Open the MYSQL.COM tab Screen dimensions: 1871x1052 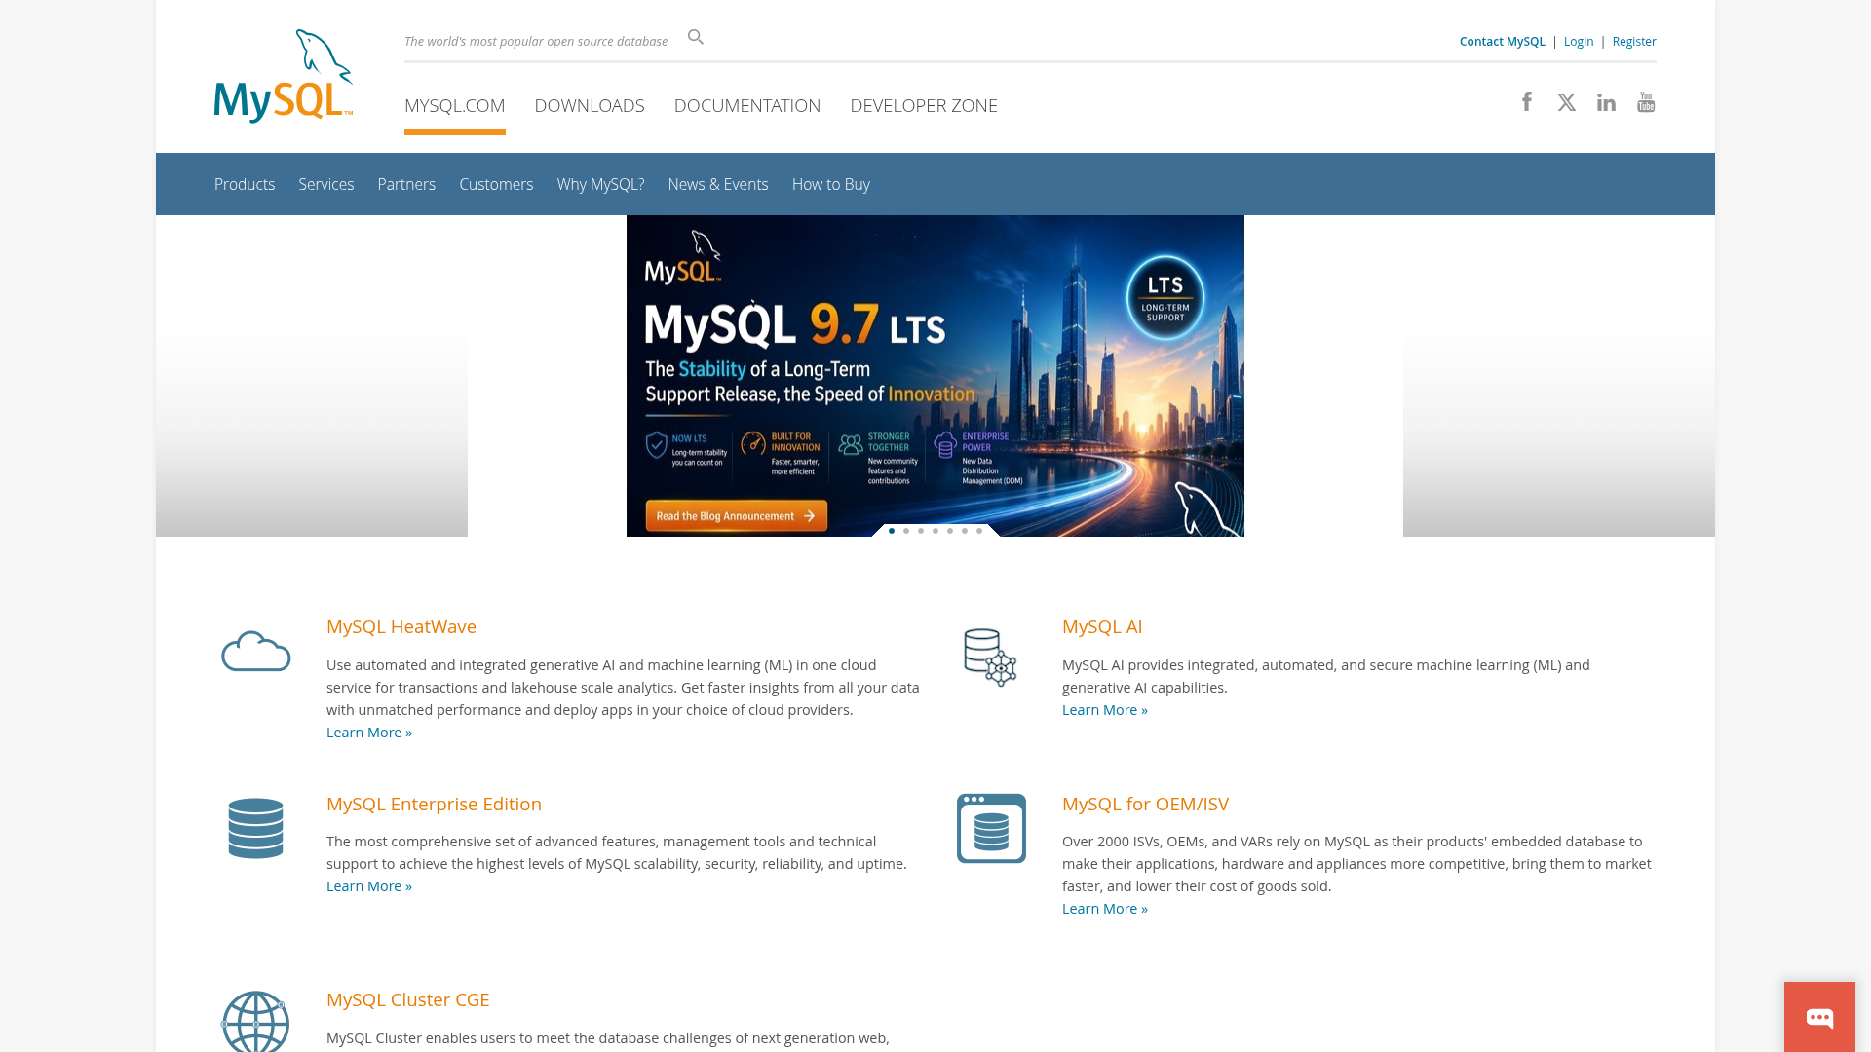coord(455,105)
